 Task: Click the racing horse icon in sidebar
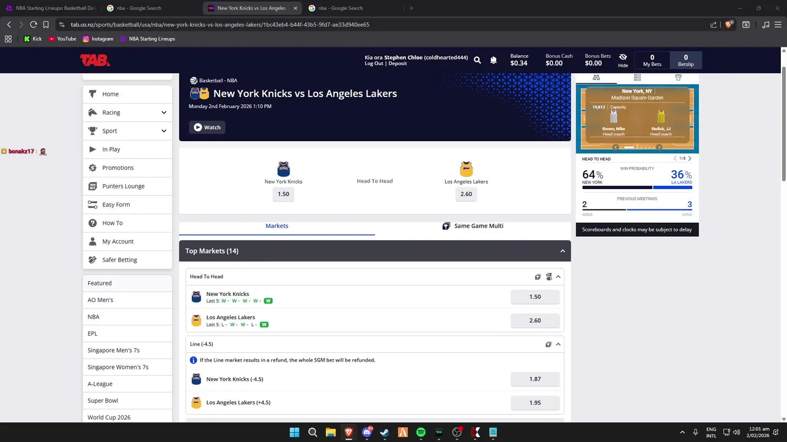(93, 112)
